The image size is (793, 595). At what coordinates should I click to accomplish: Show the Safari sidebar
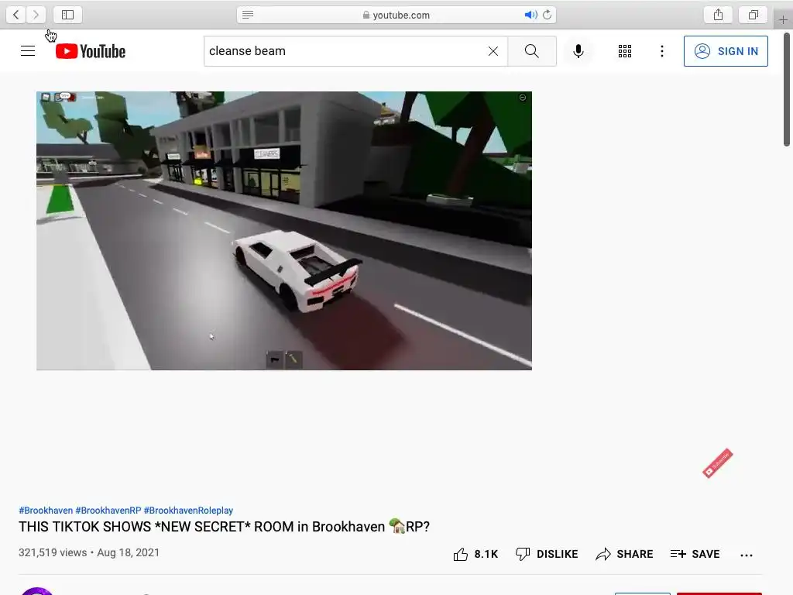pos(68,15)
